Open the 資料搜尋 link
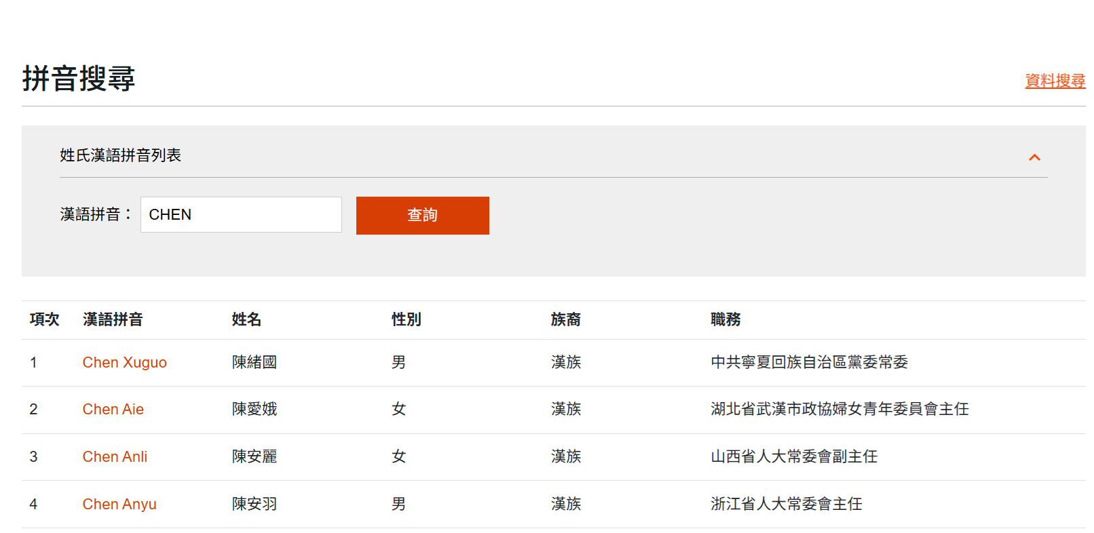 click(1054, 81)
